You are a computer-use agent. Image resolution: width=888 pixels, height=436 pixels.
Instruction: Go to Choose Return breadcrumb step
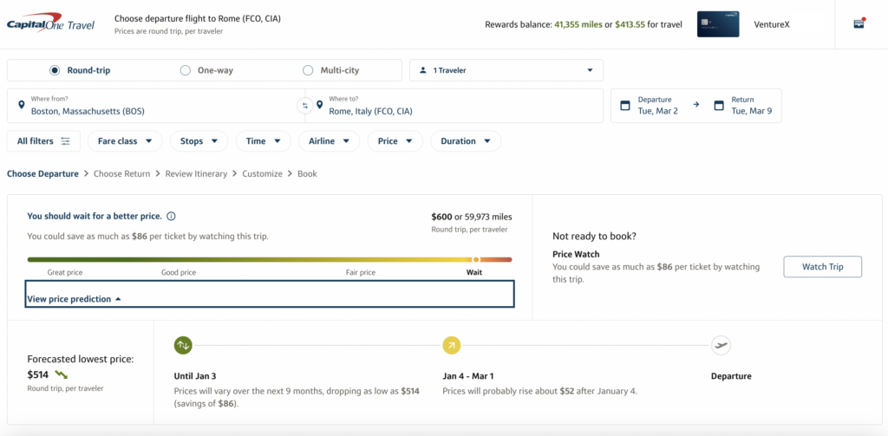pos(121,173)
